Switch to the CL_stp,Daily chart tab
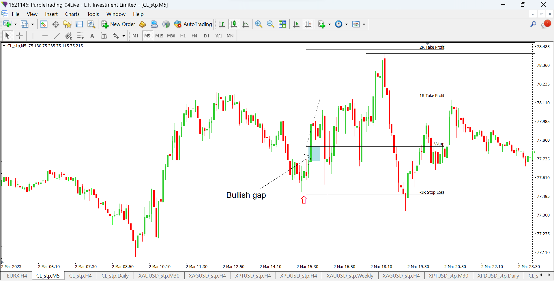 click(x=115, y=276)
